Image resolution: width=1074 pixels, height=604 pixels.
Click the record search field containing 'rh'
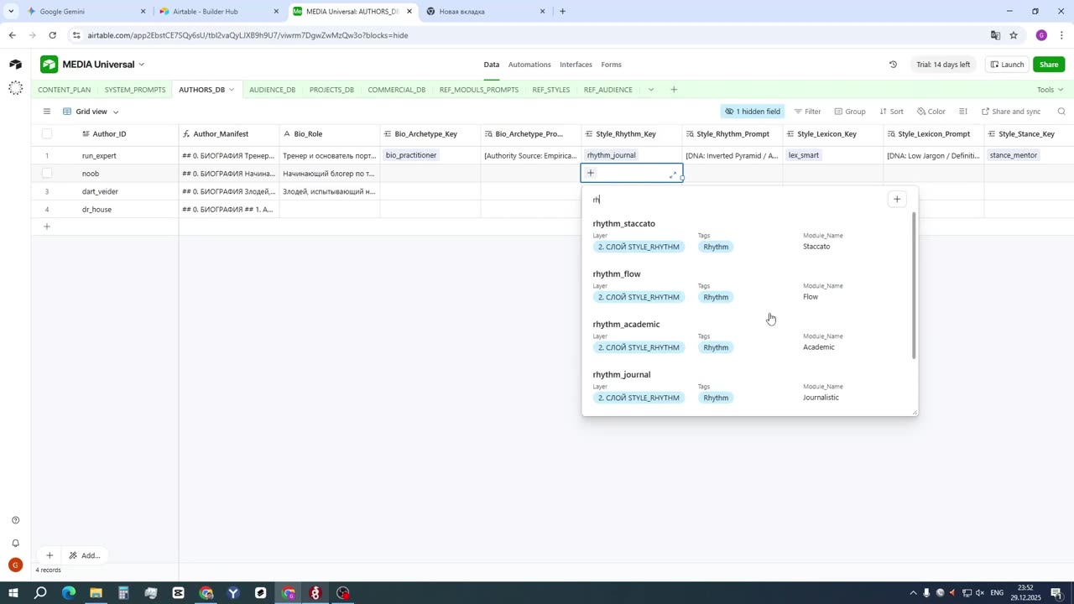737,200
